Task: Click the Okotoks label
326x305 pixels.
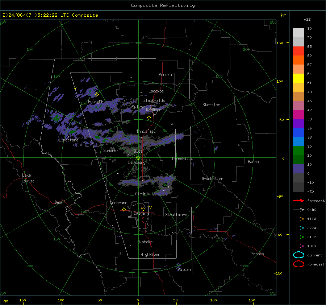Action: 145,242
